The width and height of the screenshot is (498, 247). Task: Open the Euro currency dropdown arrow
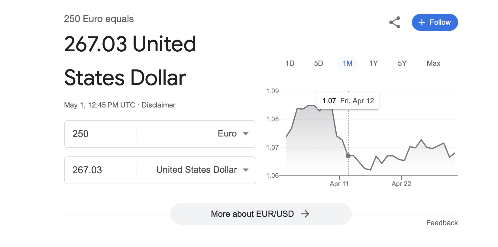coord(246,134)
